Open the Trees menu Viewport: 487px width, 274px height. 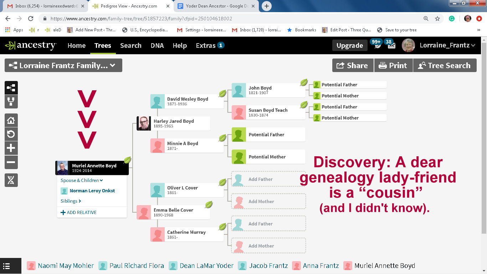pyautogui.click(x=103, y=45)
